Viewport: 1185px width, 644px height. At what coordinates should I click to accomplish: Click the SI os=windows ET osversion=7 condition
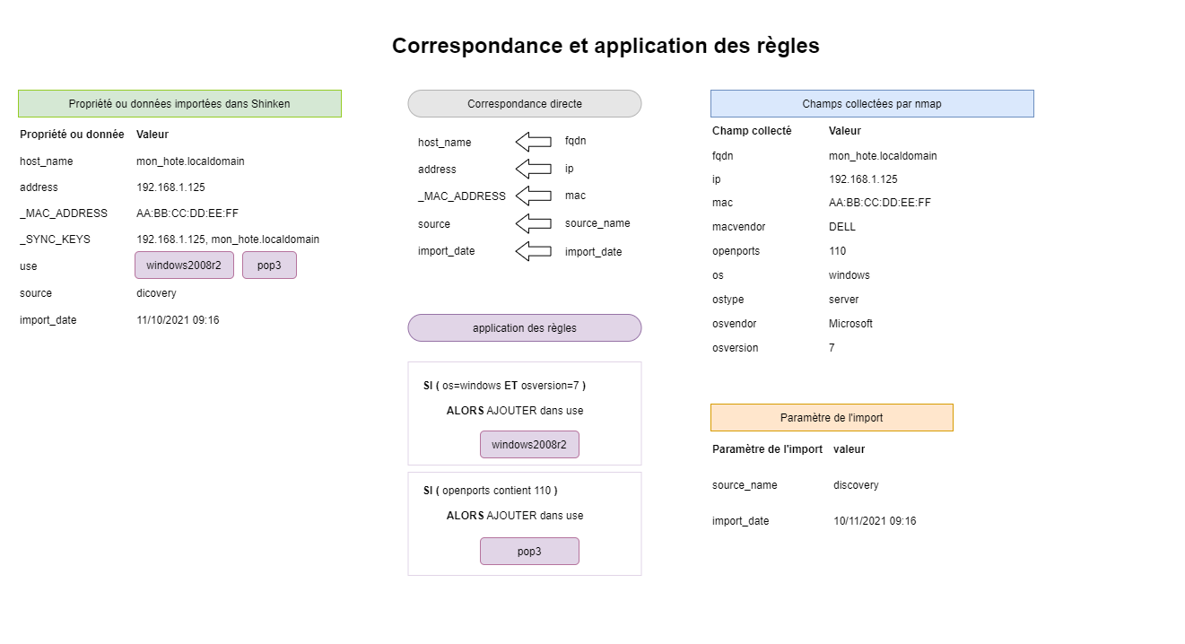[504, 386]
